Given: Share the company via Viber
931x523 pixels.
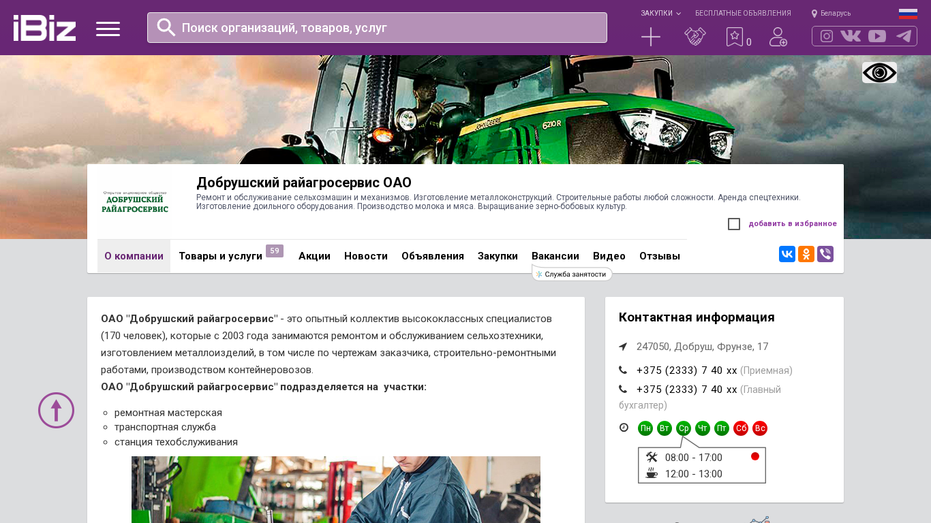Looking at the screenshot, I should 825,254.
